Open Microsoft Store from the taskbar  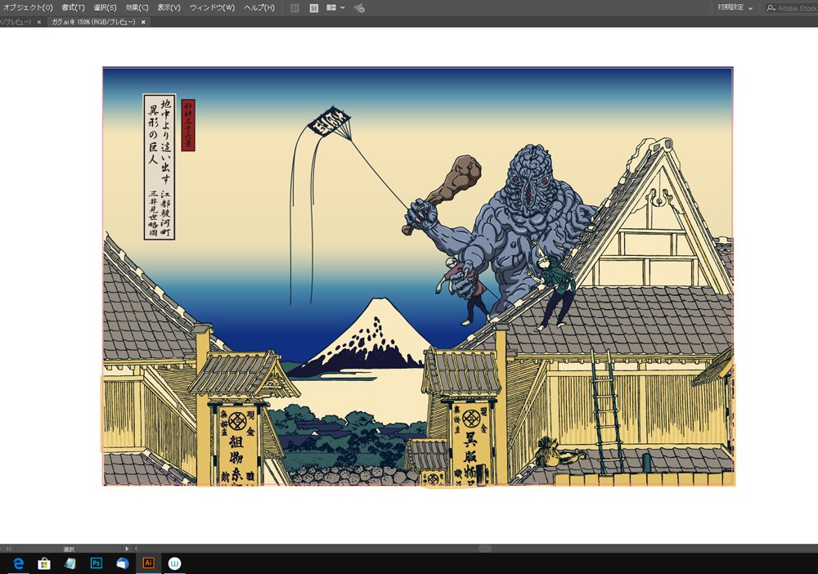[44, 563]
